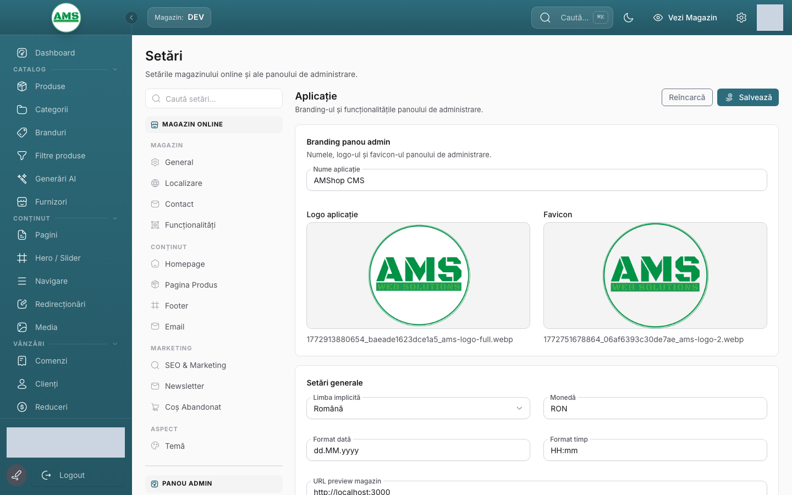Expand the MAGAZIN ONLINE settings group
Image resolution: width=792 pixels, height=495 pixels.
(x=214, y=124)
